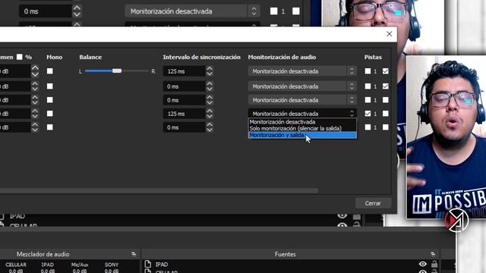Click Mic/Aux channel label in audio mixer
Screen dimensions: 486x273
[80, 265]
